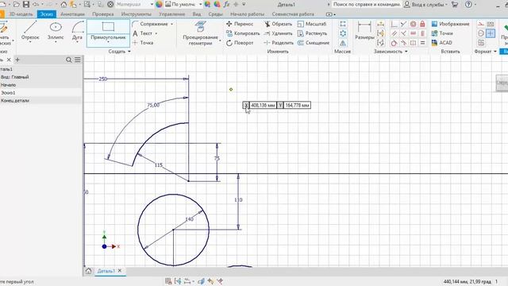
Task: Select Конец детали in the browser
Action: tap(15, 101)
